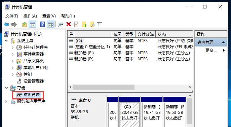Image resolution: width=231 pixels, height=127 pixels.
Task: Sort by the 状态 column header
Action: click(x=174, y=34)
